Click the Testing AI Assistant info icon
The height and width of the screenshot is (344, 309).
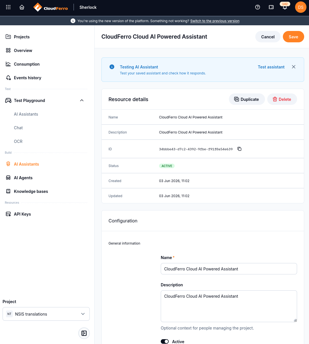click(112, 67)
